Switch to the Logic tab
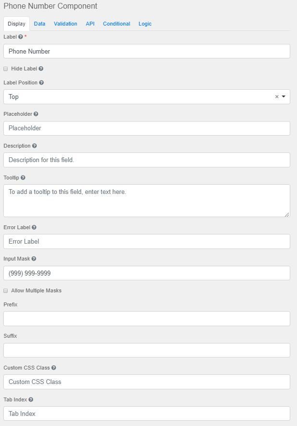Viewport: 297px width, 426px height. coord(145,24)
